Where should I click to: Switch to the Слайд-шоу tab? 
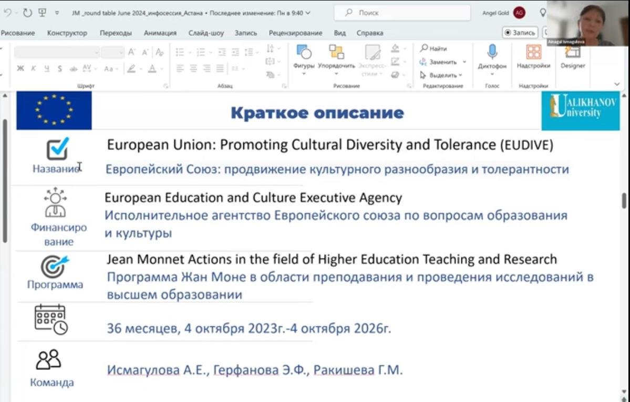[206, 33]
